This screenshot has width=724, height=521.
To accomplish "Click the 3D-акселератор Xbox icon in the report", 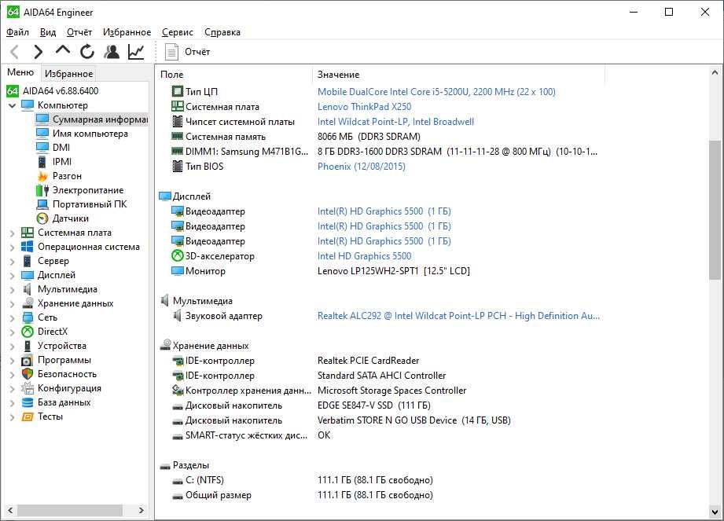I will coord(178,255).
